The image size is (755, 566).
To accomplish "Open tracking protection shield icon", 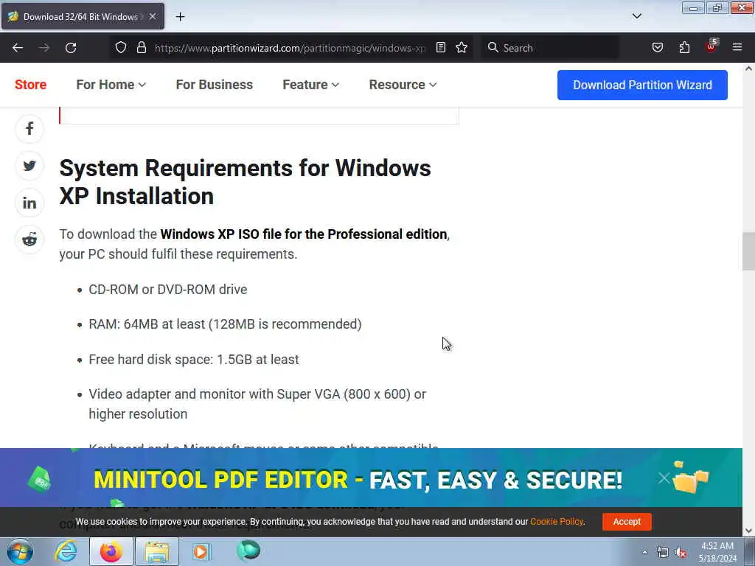I will coord(121,47).
